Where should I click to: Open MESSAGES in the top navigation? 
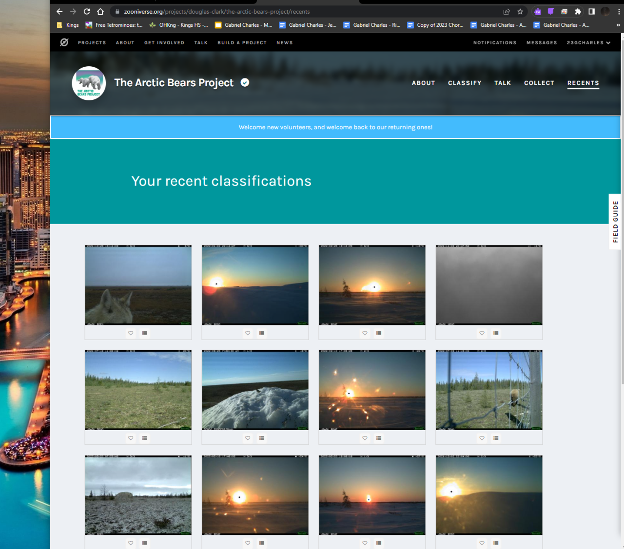tap(542, 43)
